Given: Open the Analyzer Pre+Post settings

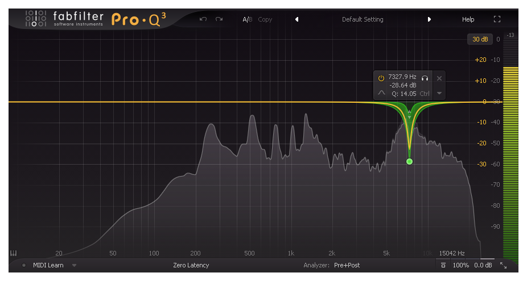Looking at the screenshot, I should tap(347, 265).
